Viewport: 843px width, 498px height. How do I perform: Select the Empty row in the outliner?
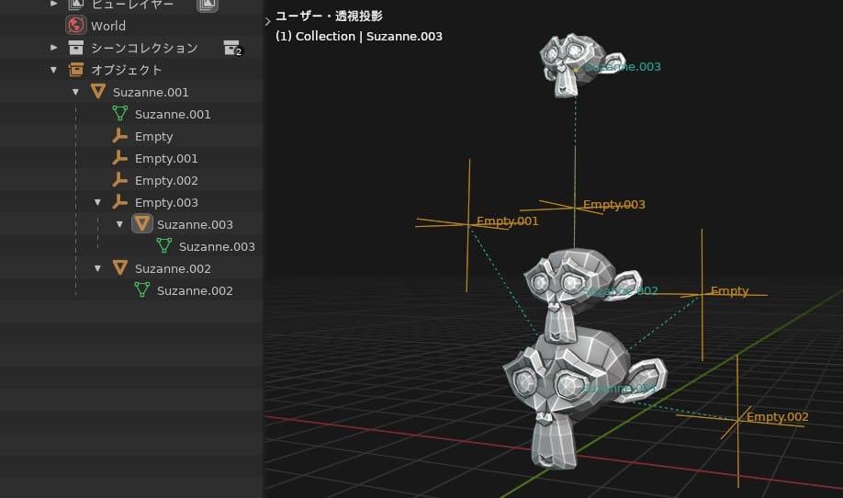click(153, 137)
